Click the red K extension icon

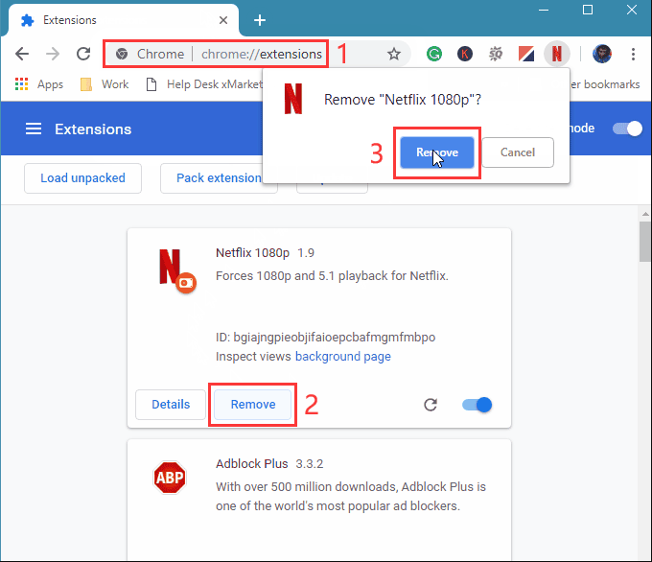coord(465,54)
